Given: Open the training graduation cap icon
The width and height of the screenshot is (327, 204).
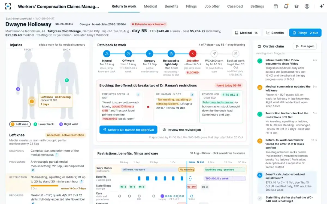Looking at the screenshot, I should [x=296, y=6].
